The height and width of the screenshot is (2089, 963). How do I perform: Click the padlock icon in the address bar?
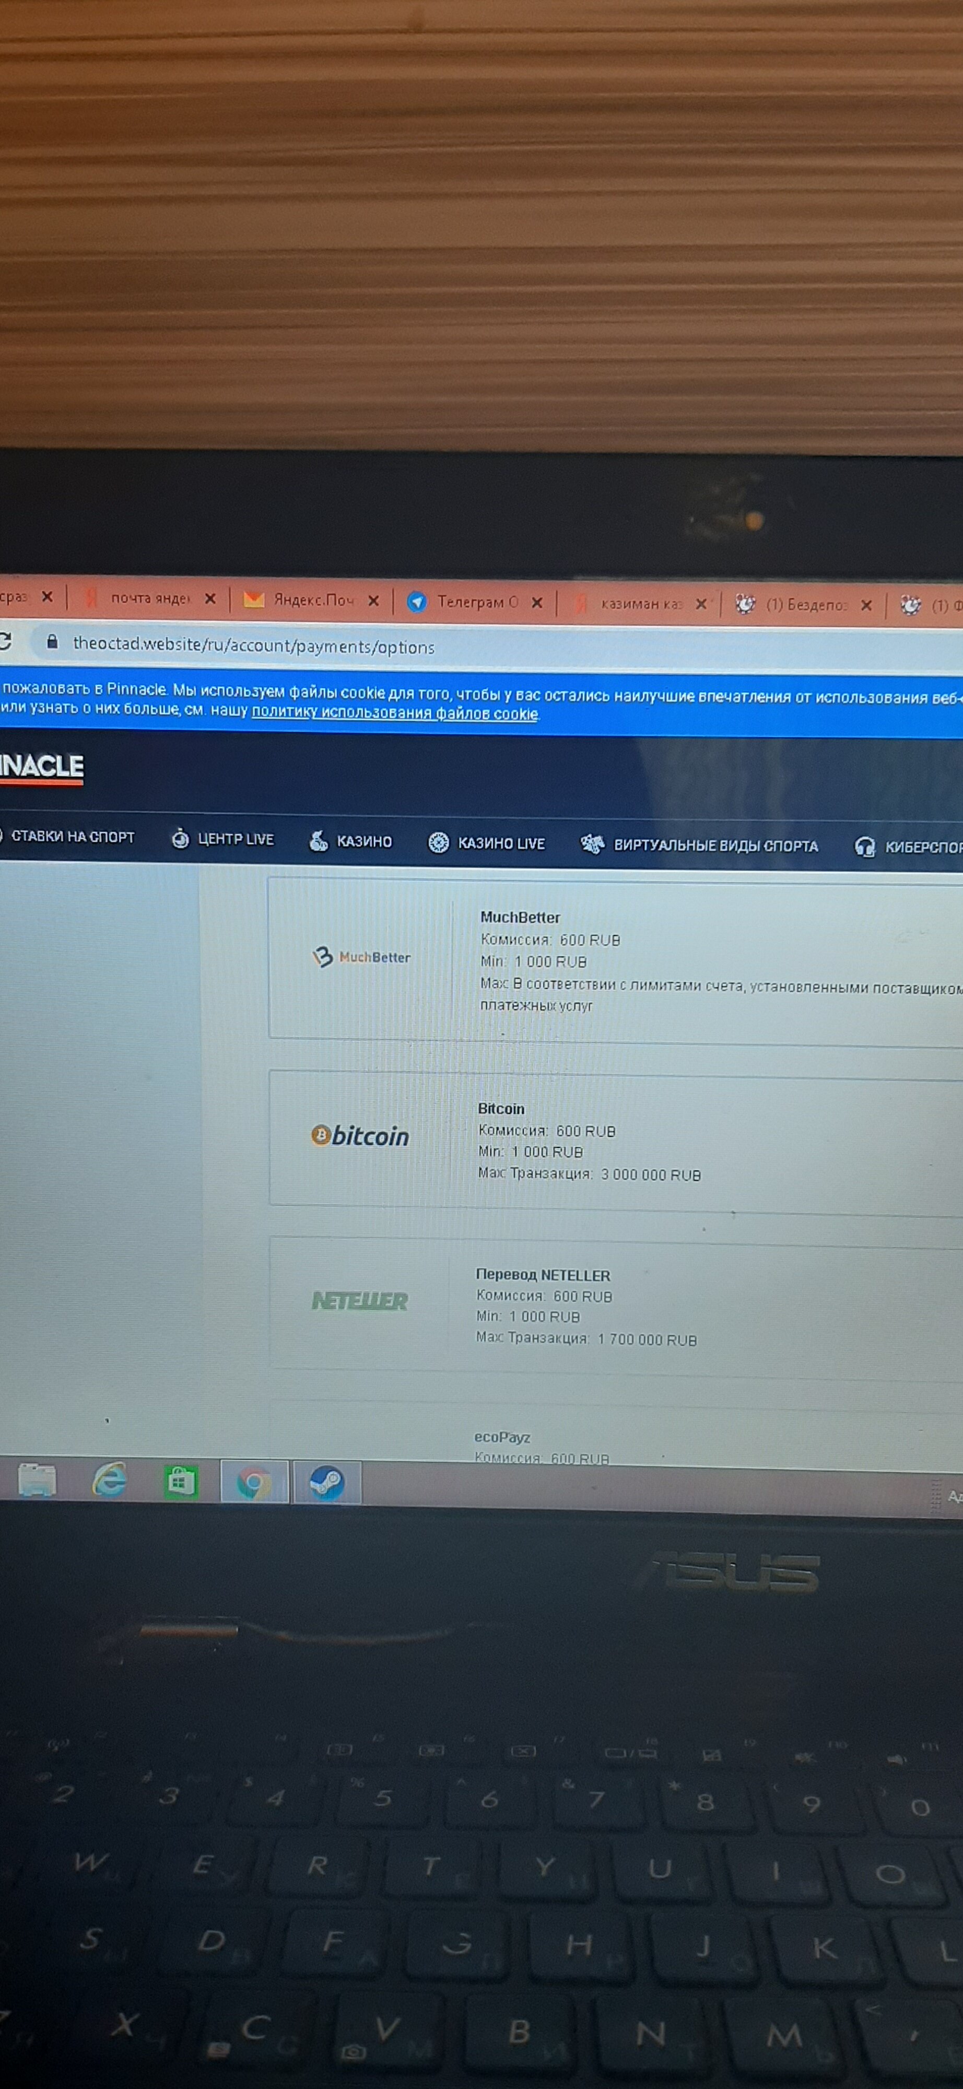click(53, 641)
